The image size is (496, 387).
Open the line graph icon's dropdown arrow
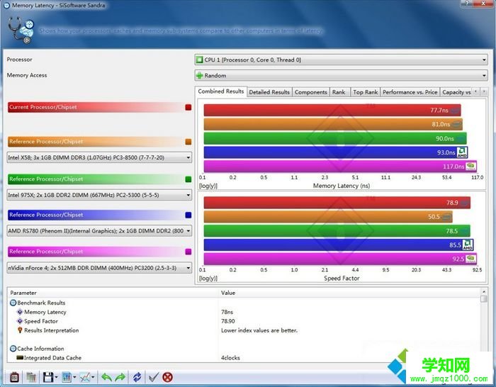[x=93, y=377]
